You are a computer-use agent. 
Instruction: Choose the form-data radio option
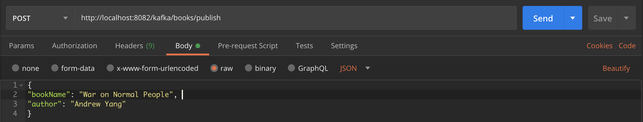tap(55, 68)
